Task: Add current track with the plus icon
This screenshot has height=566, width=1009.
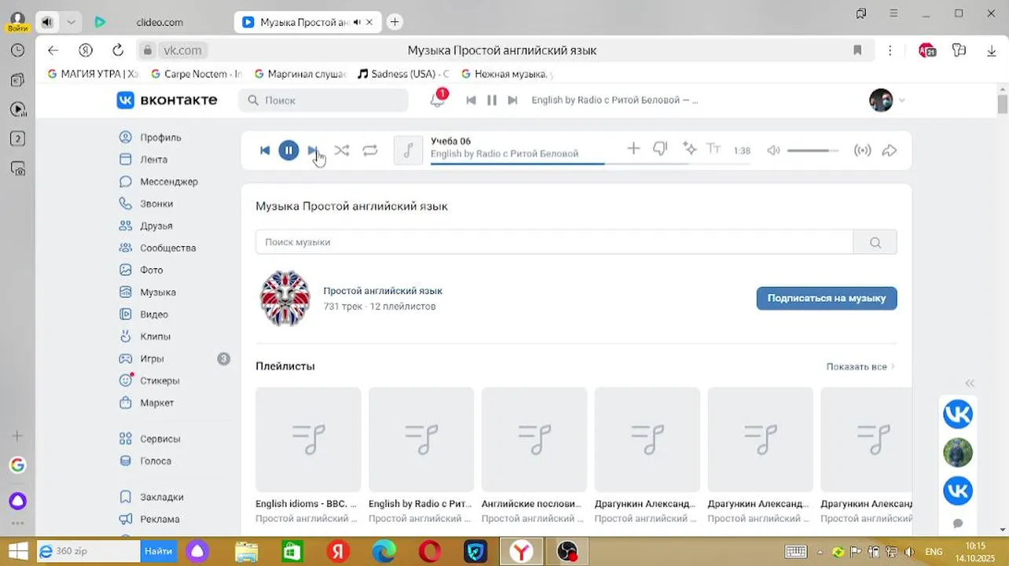Action: (633, 148)
